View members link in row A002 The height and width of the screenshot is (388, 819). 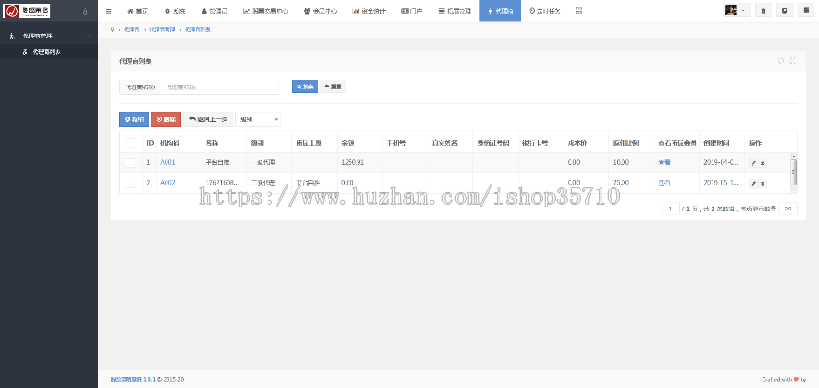tap(664, 183)
